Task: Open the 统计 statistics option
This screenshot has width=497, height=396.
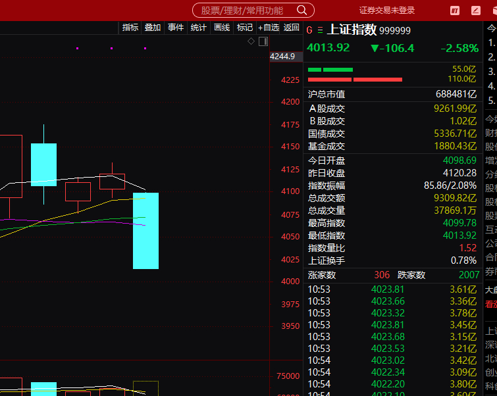Action: point(198,28)
